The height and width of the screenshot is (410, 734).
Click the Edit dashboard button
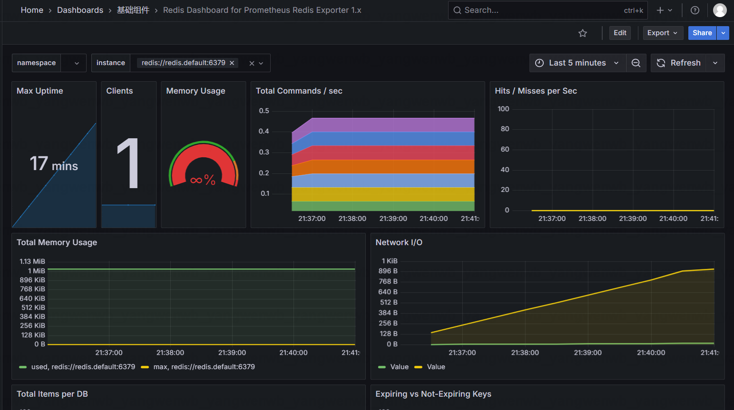click(620, 33)
